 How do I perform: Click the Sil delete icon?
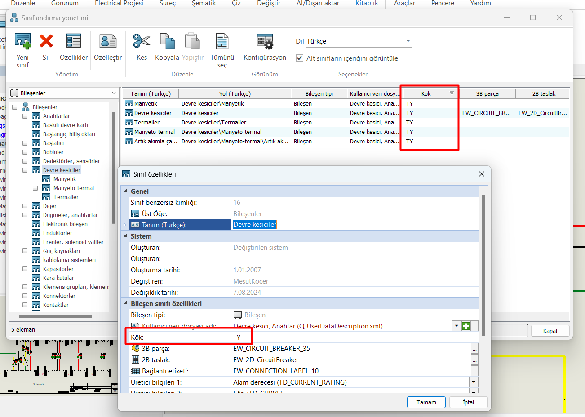tap(46, 41)
